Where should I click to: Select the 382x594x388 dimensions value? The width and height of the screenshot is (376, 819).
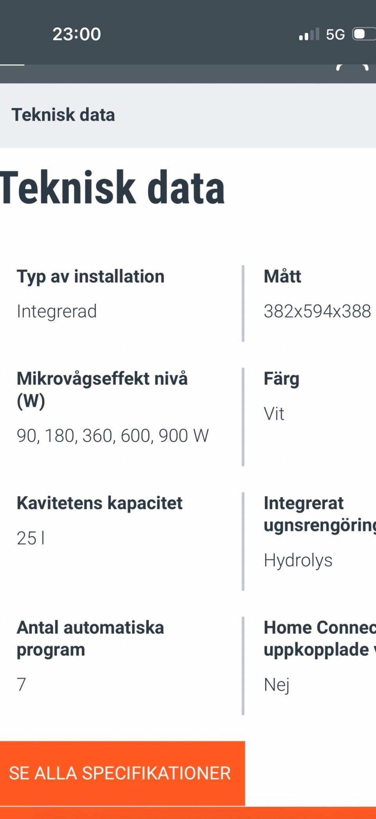point(317,312)
